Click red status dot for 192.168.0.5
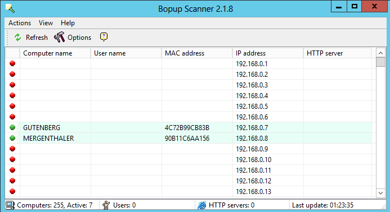390x212 pixels. pyautogui.click(x=12, y=106)
